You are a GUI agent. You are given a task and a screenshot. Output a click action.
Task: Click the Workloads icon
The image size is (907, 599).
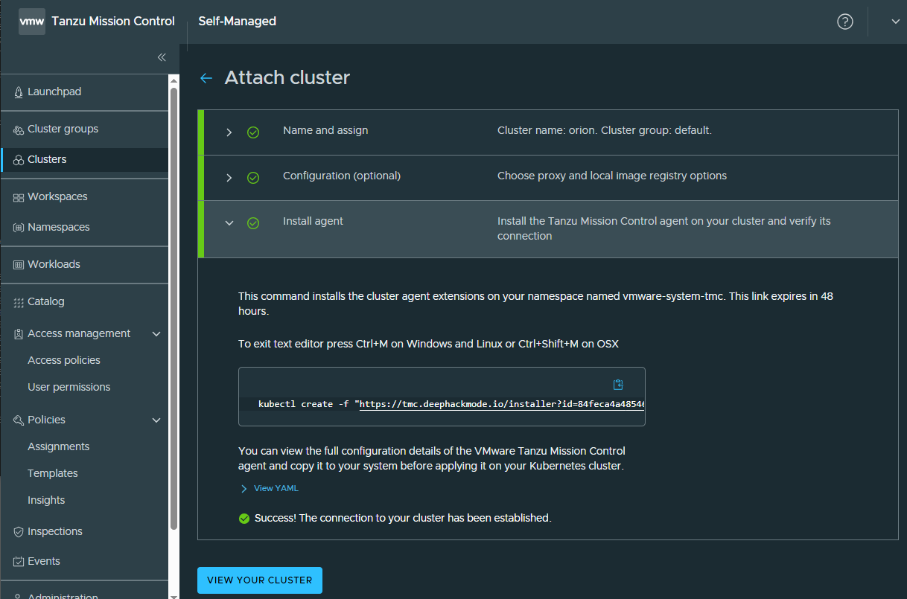point(19,265)
